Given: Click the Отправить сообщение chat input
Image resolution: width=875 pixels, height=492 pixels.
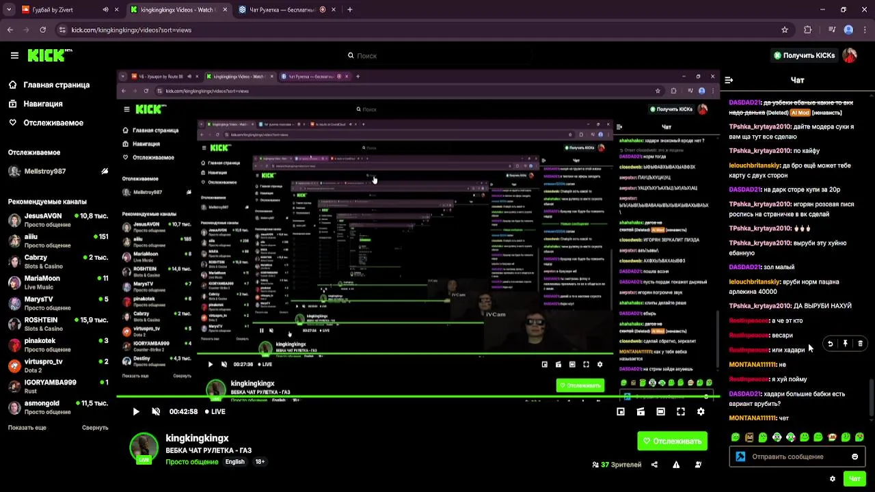Looking at the screenshot, I should 797,456.
